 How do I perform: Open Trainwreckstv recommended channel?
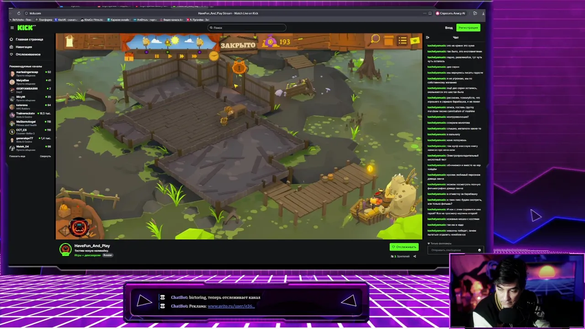(30, 114)
